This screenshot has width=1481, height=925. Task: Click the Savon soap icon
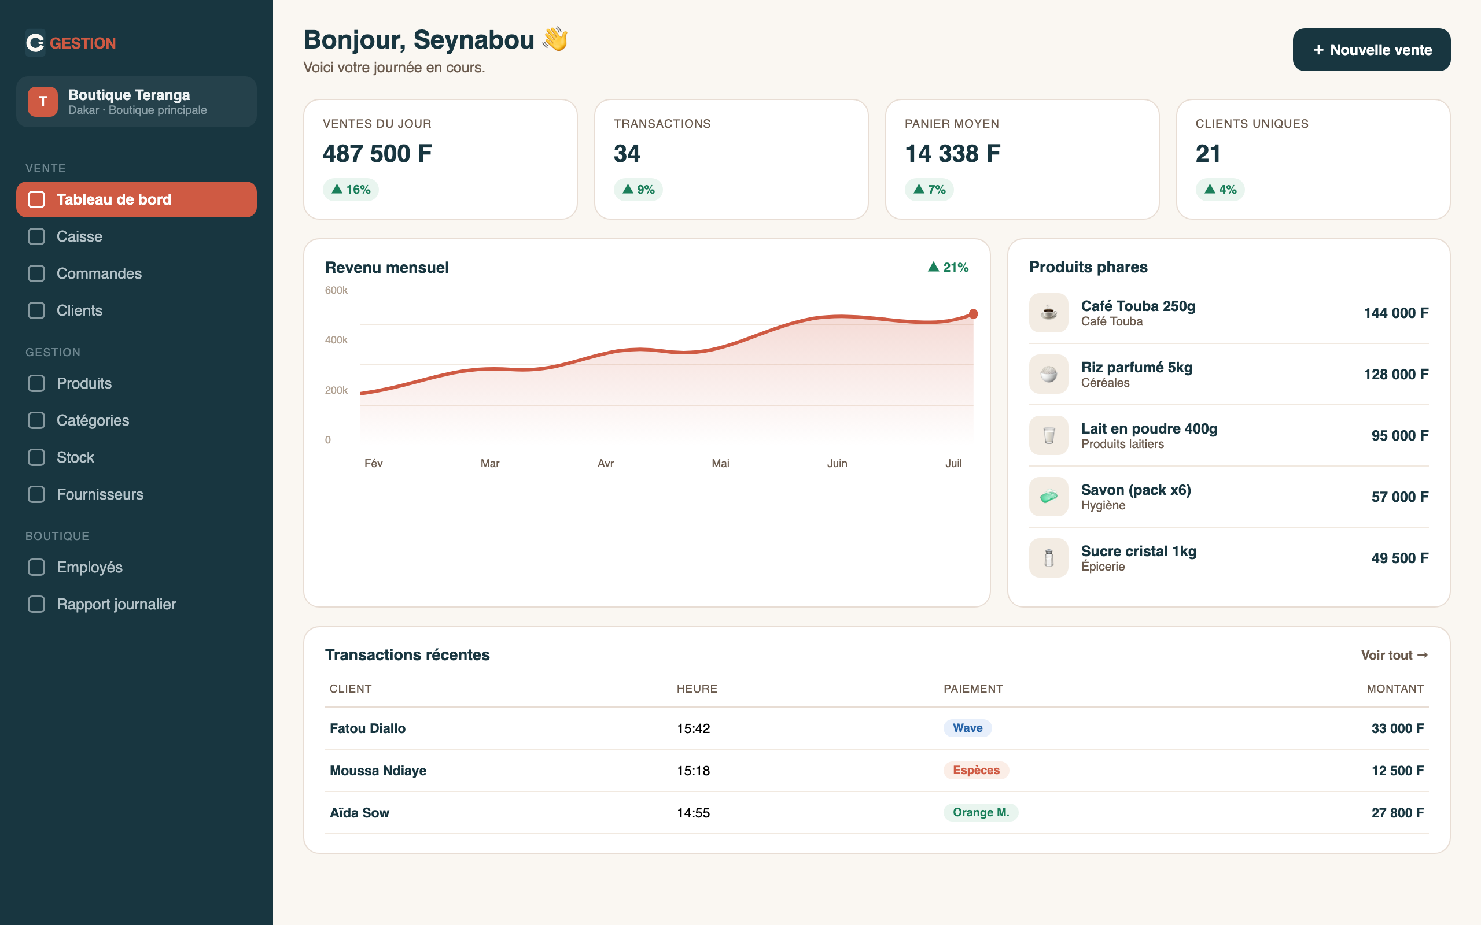coord(1048,496)
